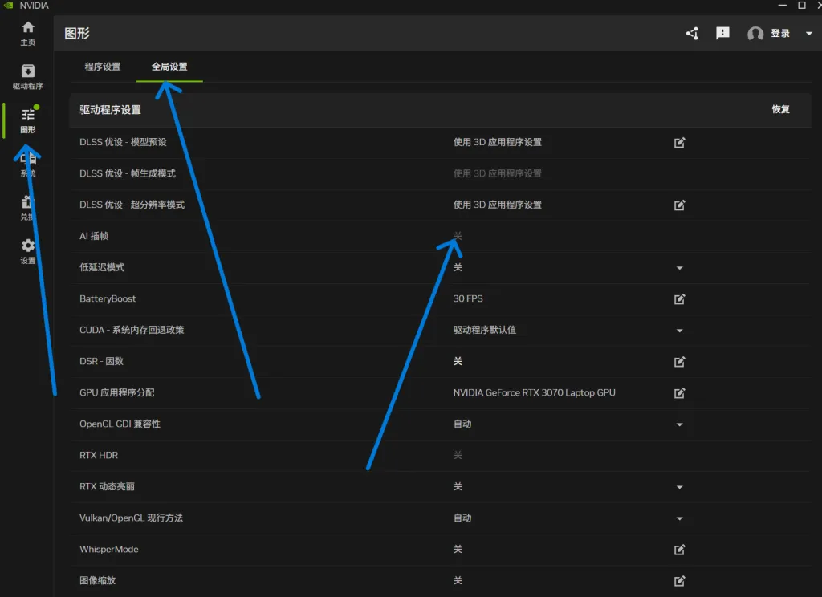Click 使用 3D 应用程序设置 in 模型预设 row
Screen dimensions: 822x597
coord(498,142)
